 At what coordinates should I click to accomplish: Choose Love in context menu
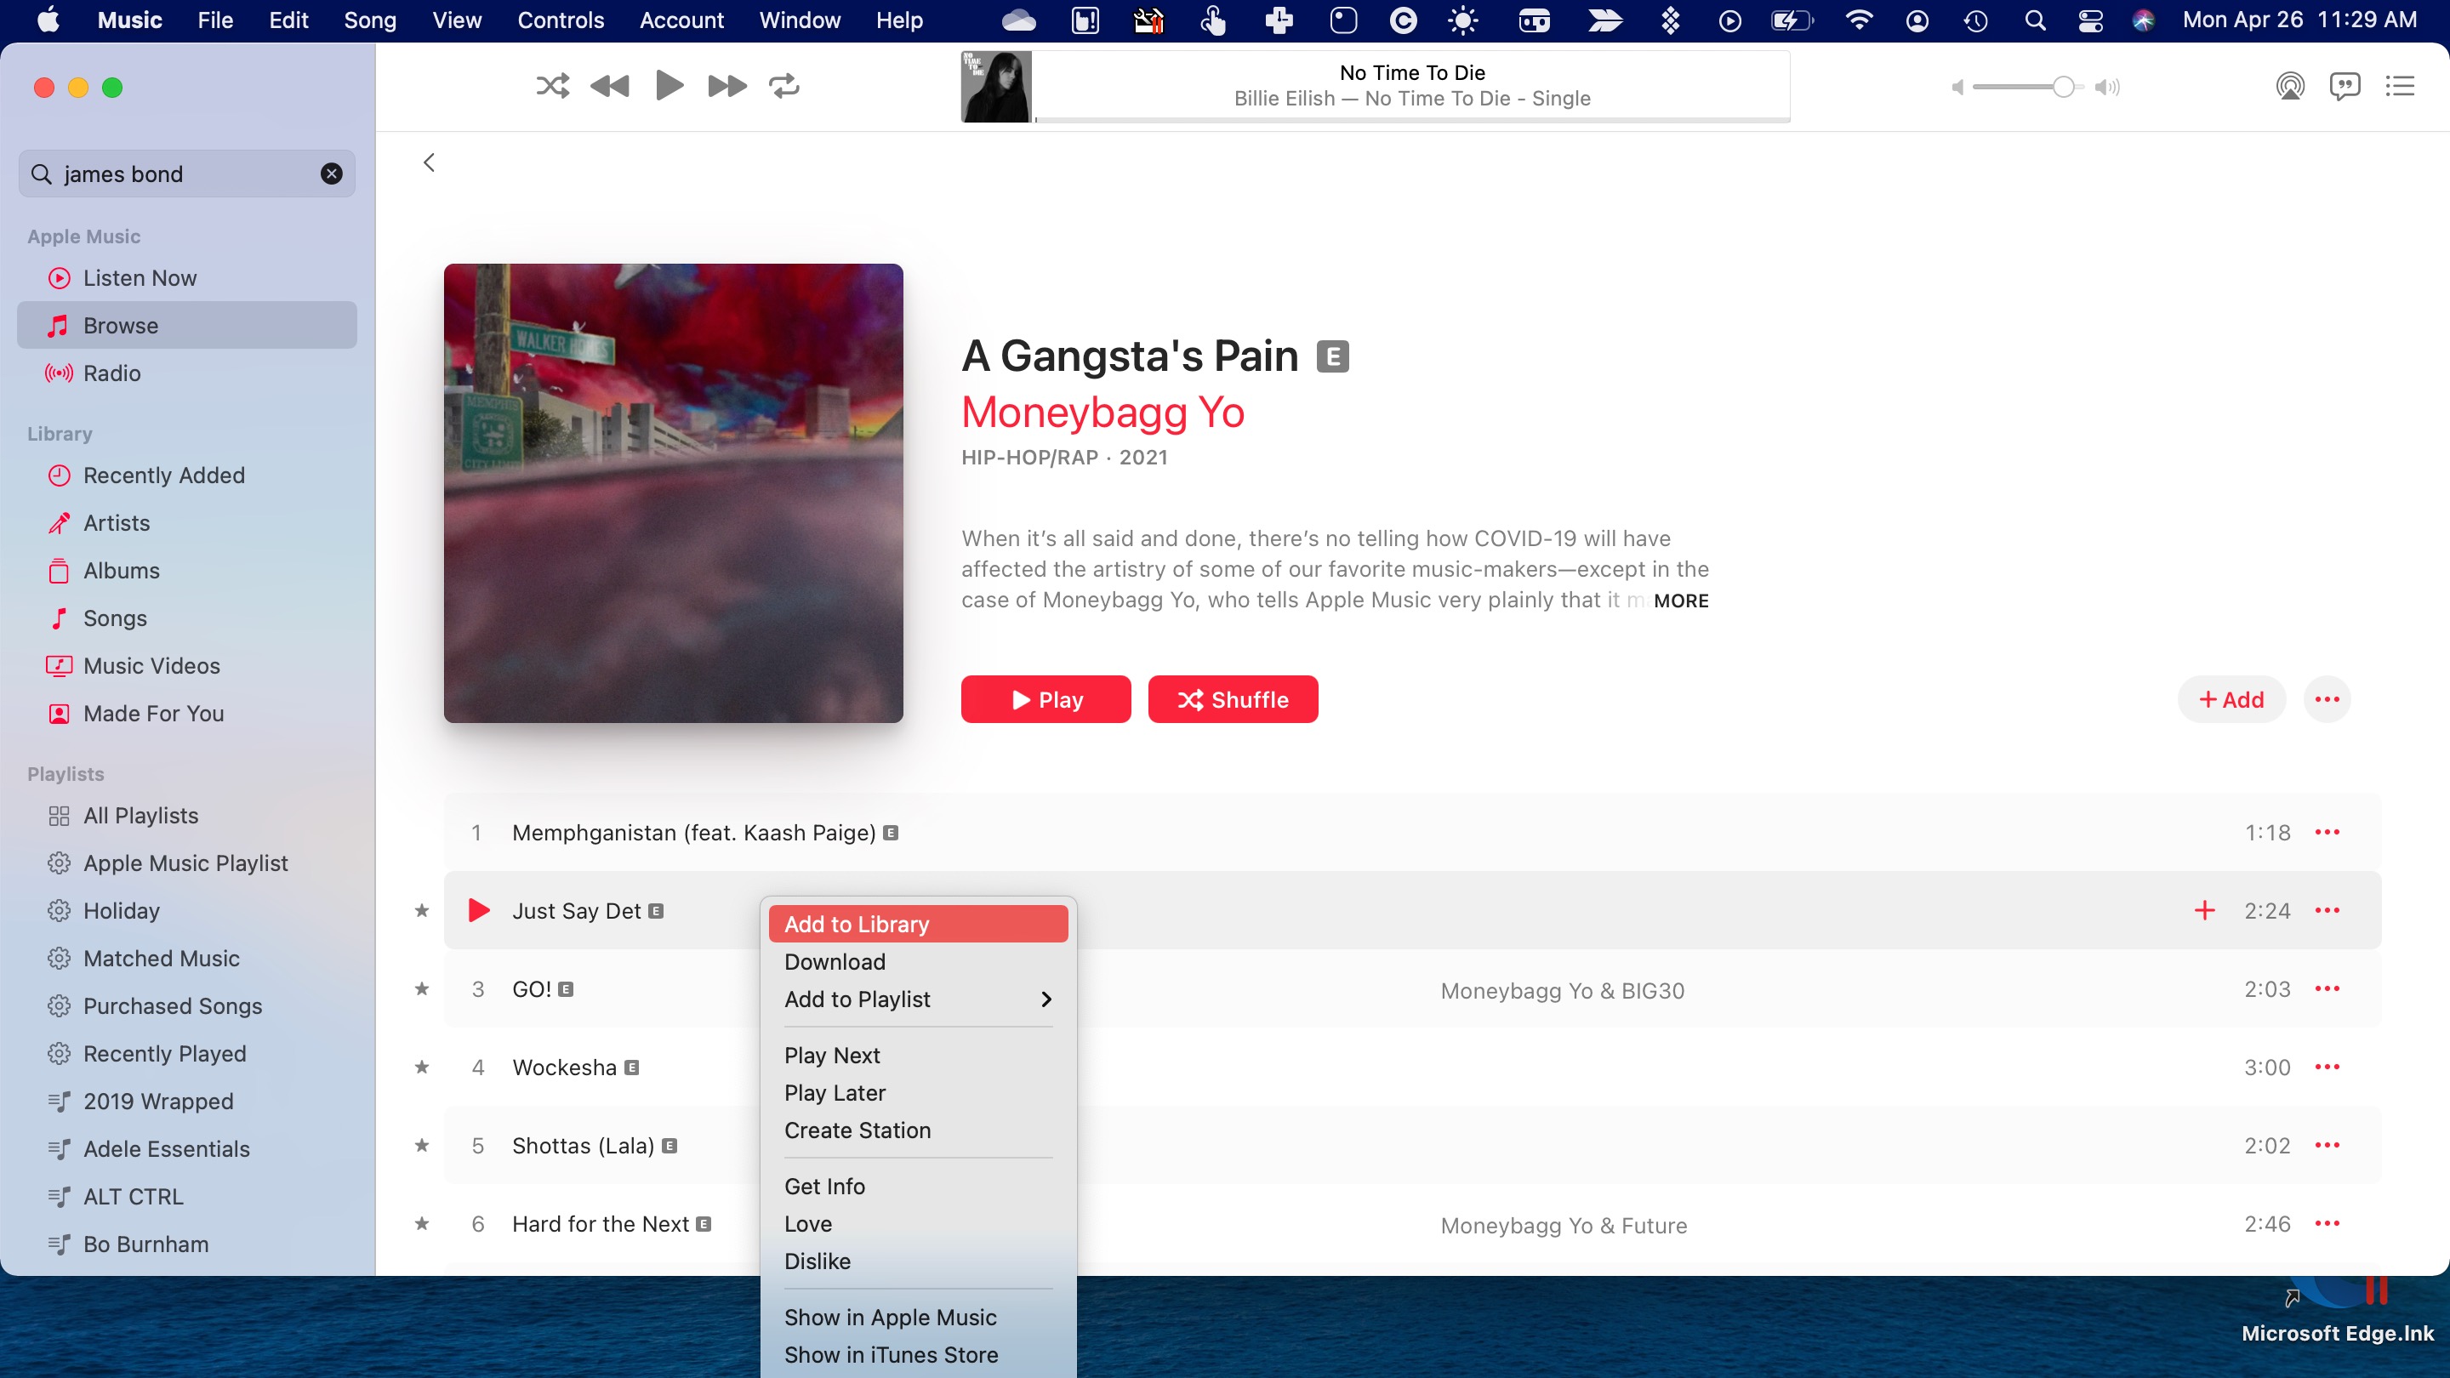click(918, 1224)
